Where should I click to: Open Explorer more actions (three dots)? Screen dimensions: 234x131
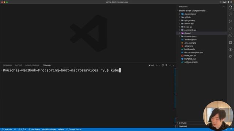tap(223, 7)
